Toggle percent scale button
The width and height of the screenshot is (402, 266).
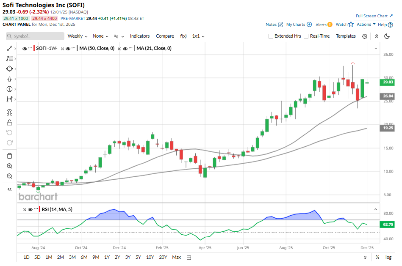[x=377, y=257]
